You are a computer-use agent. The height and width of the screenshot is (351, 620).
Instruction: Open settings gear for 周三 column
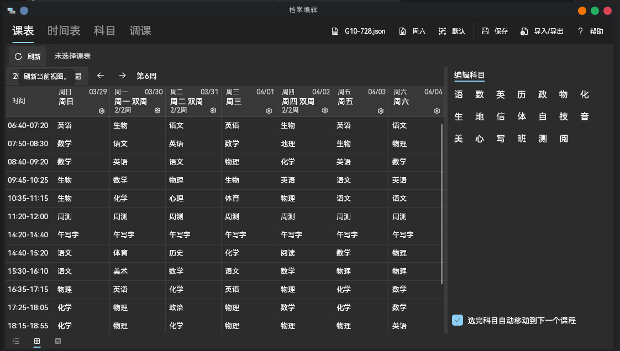(x=269, y=111)
